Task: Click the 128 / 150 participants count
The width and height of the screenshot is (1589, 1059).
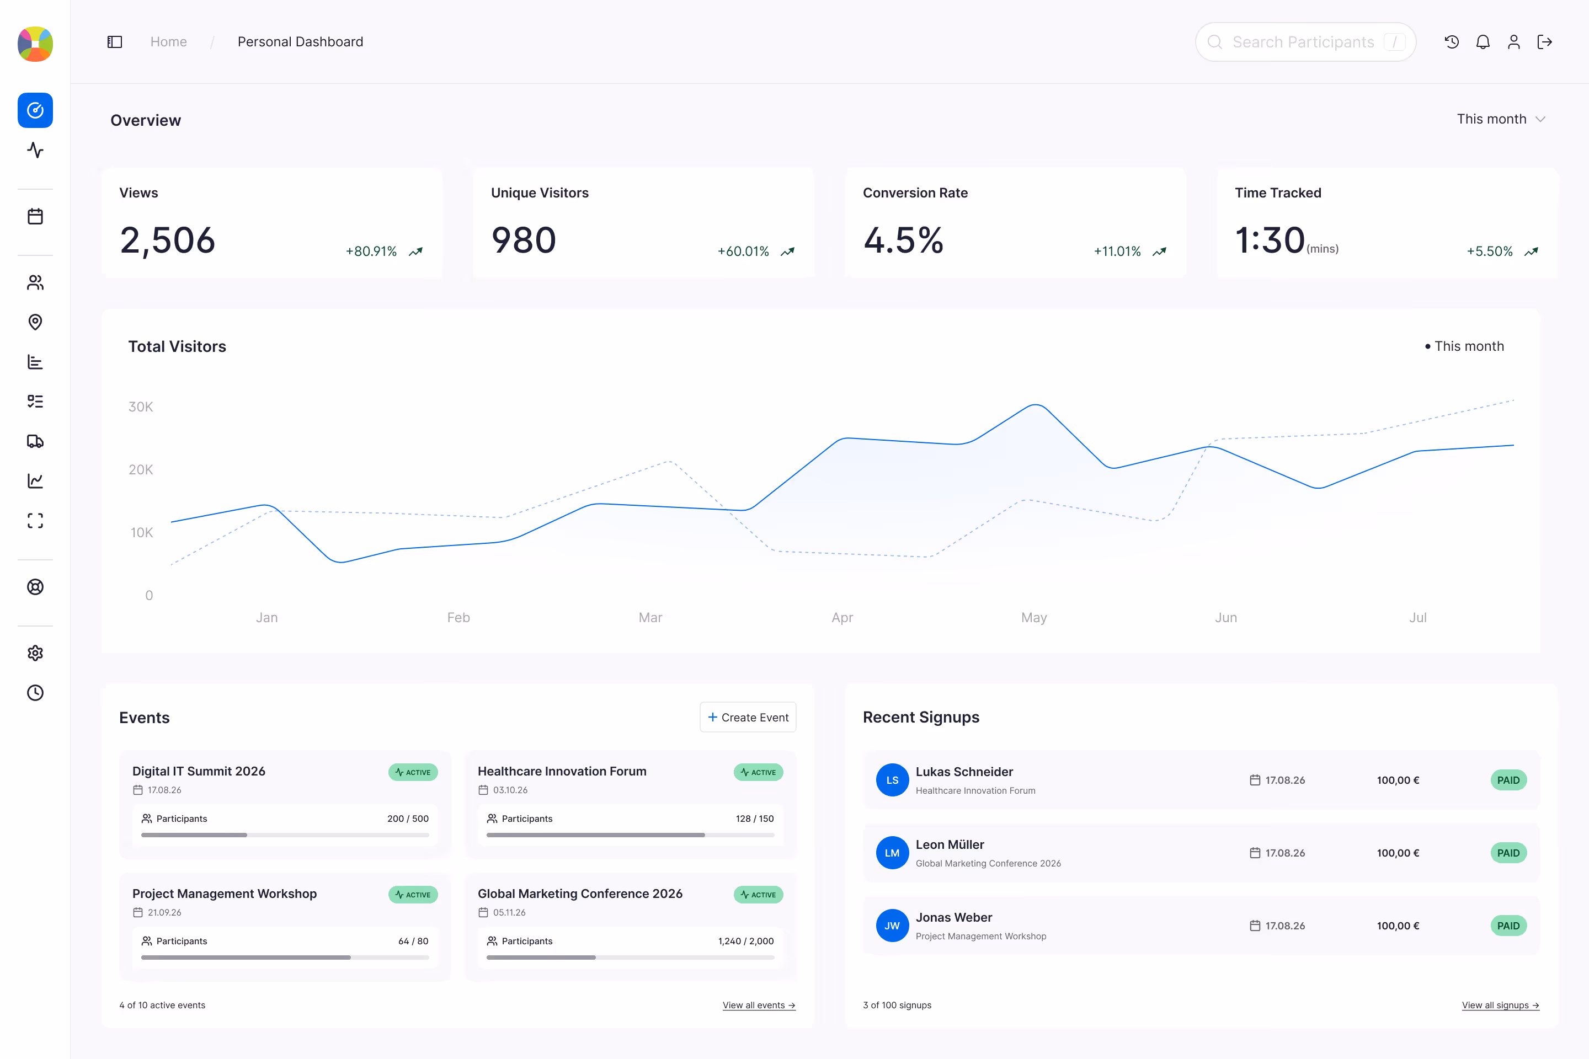Action: (x=755, y=819)
